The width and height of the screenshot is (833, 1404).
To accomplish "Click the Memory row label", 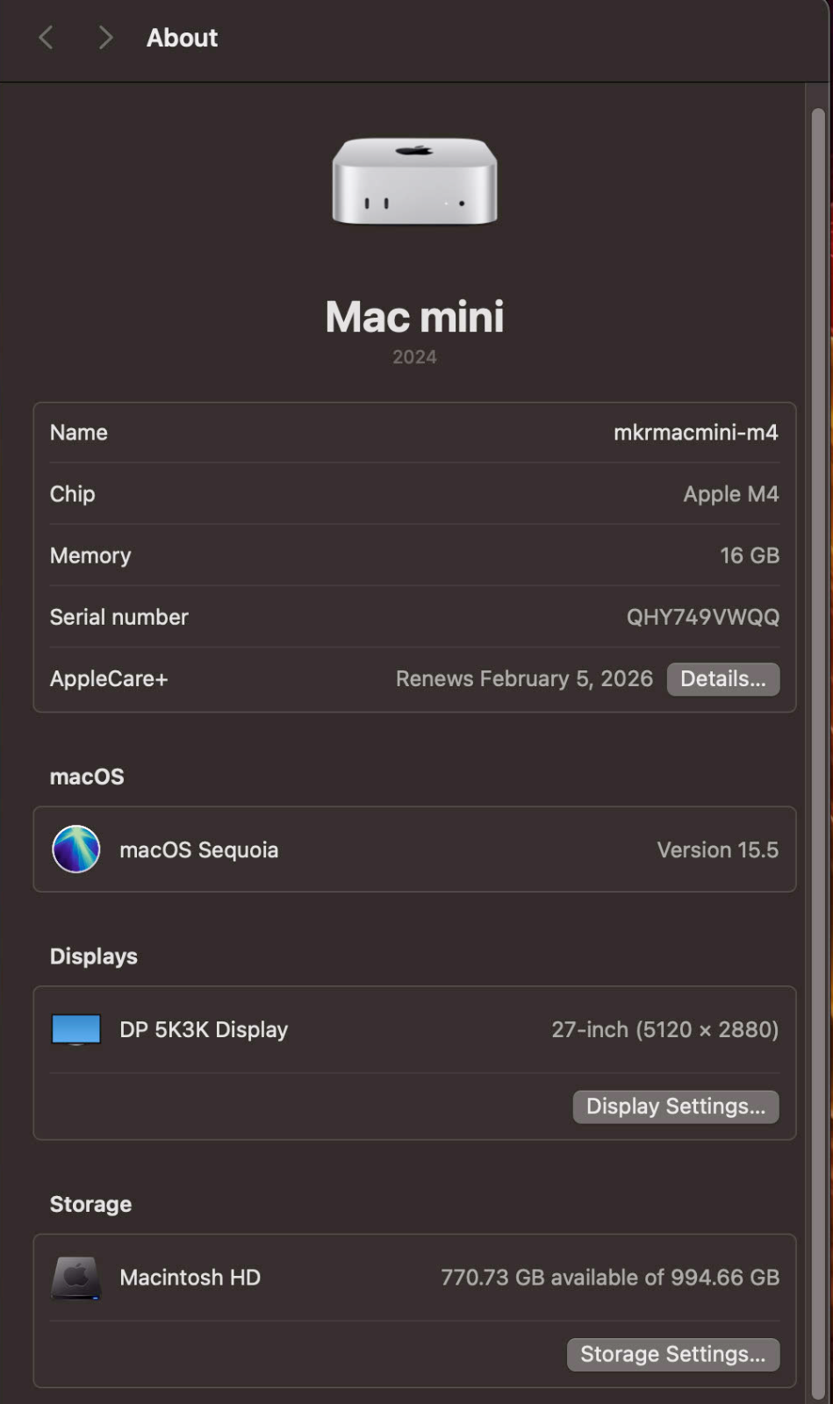I will click(x=90, y=556).
